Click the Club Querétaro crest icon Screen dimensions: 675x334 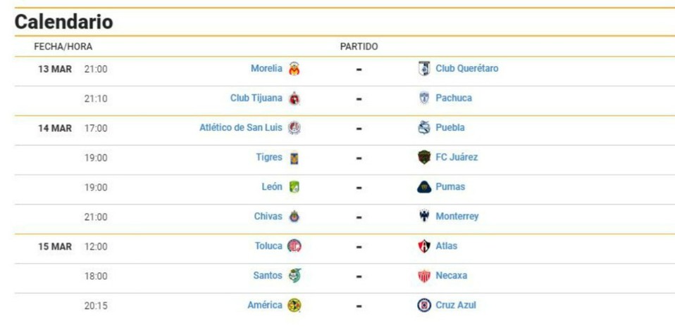coord(424,69)
